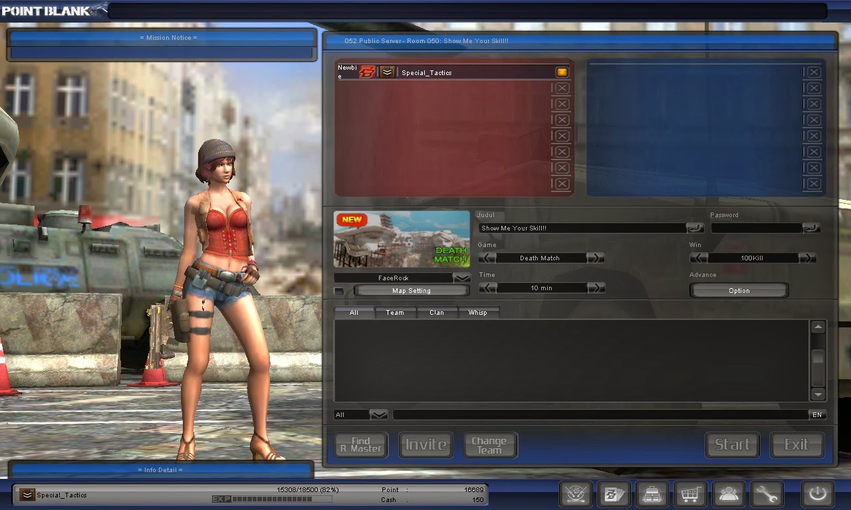Select next Game mode with right arrow
Image resolution: width=851 pixels, height=510 pixels.
pyautogui.click(x=596, y=258)
